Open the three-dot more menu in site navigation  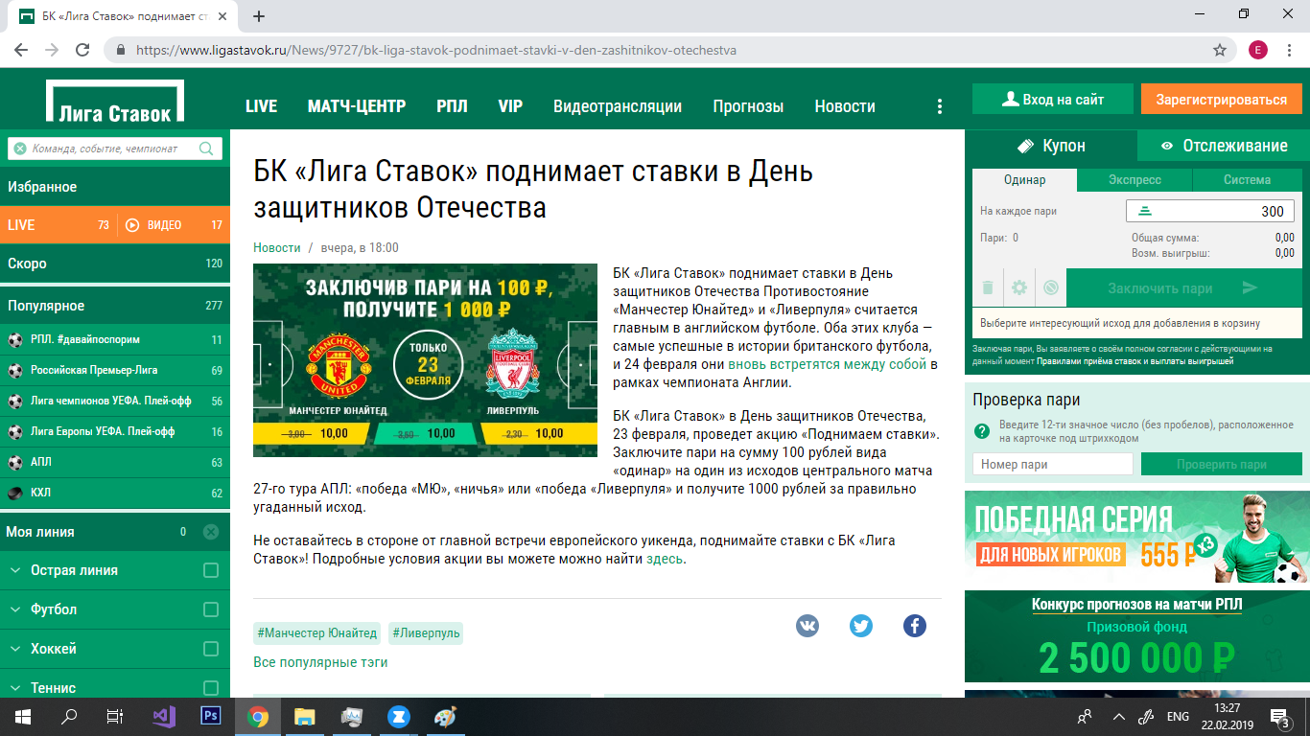tap(940, 106)
